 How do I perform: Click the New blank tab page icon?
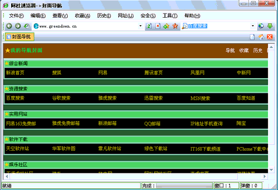(x=252, y=37)
